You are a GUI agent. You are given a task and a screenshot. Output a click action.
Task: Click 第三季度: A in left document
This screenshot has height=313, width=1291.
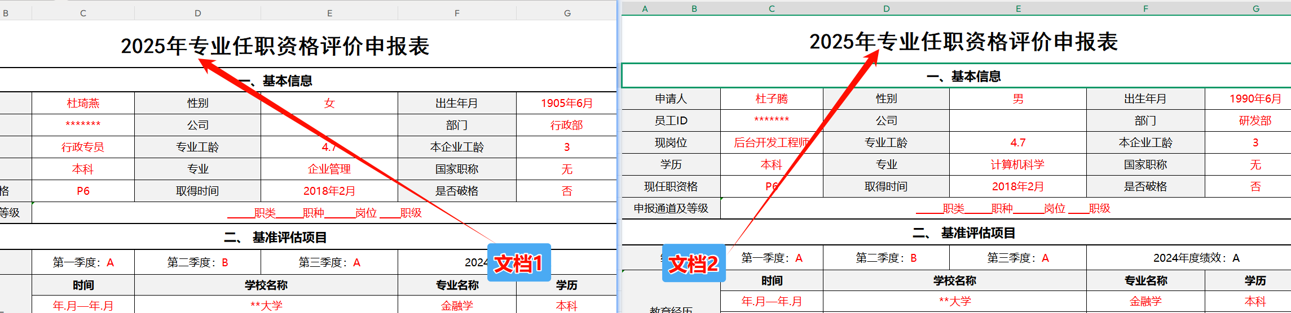(x=329, y=262)
